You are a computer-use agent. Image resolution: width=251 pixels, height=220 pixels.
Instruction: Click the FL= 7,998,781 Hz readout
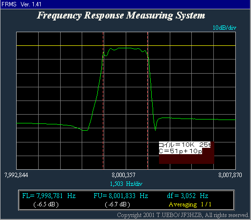coord(49,196)
